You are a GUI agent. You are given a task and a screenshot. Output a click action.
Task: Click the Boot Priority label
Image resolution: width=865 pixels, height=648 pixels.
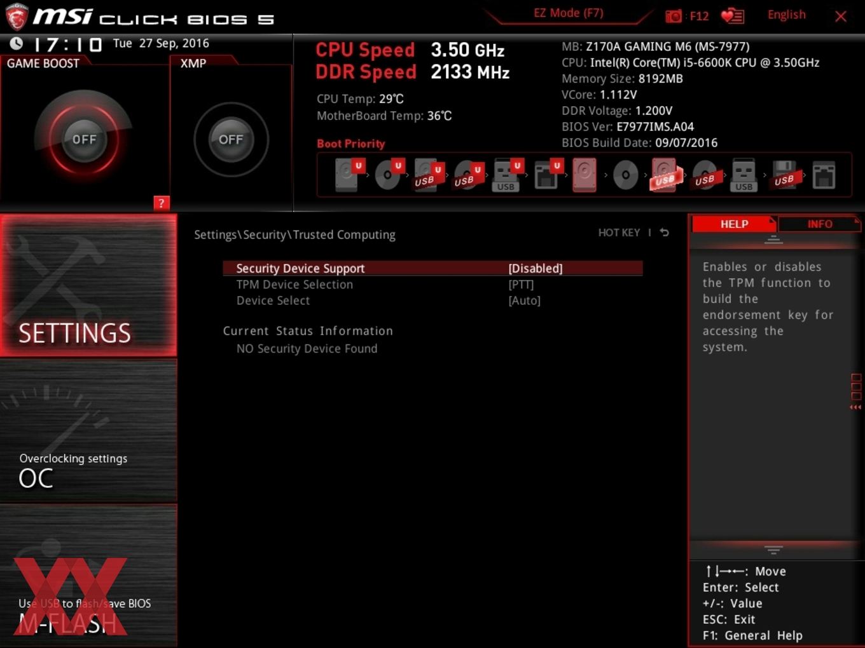tap(351, 144)
